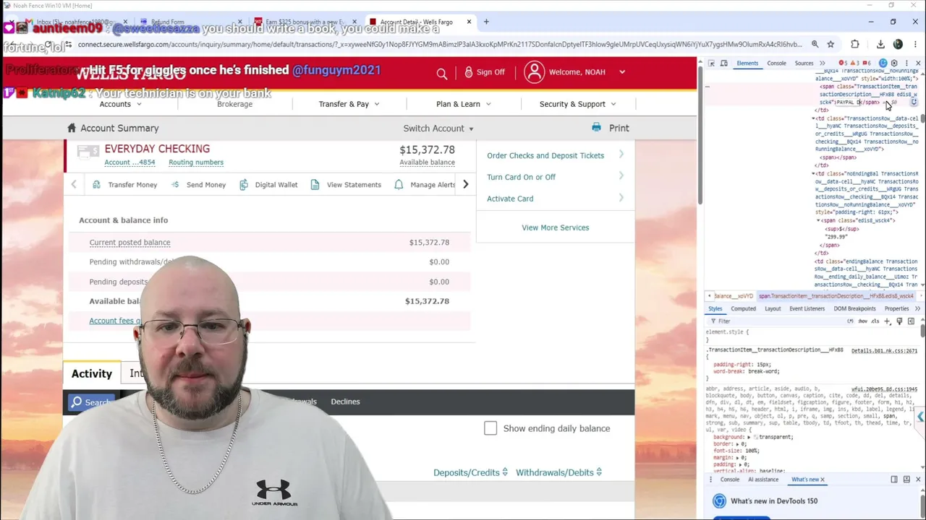Show previous quick actions with left arrow
Screen dimensions: 926x520
click(74, 185)
